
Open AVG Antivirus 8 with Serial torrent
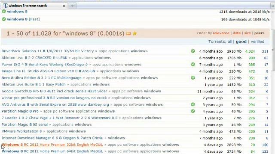click(x=55, y=104)
